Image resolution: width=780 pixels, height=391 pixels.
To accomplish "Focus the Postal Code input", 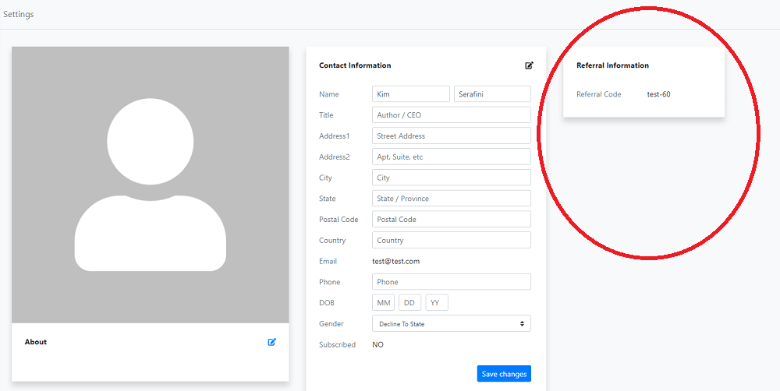I will pyautogui.click(x=451, y=219).
